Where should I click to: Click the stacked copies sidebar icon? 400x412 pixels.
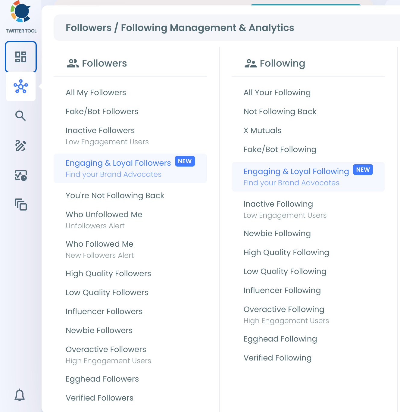pyautogui.click(x=21, y=204)
